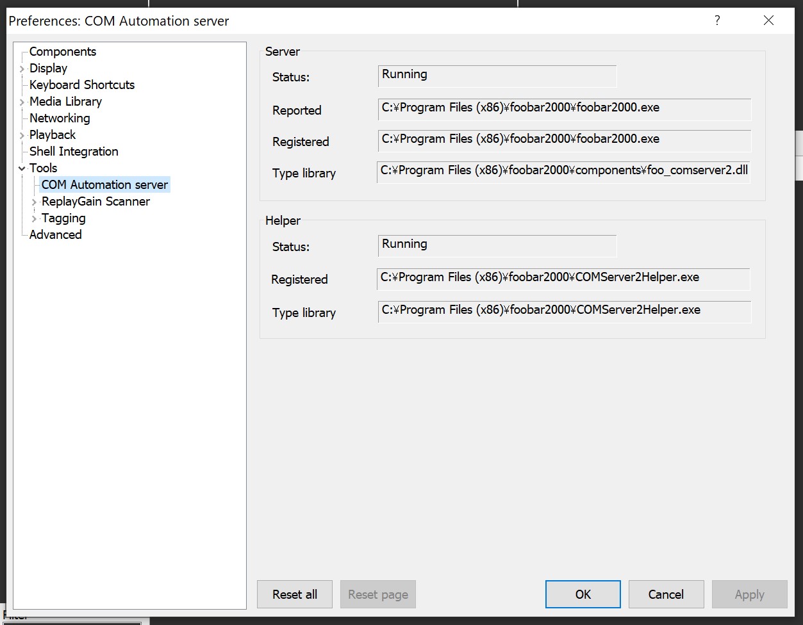Select COM Automation server tree item

click(104, 185)
